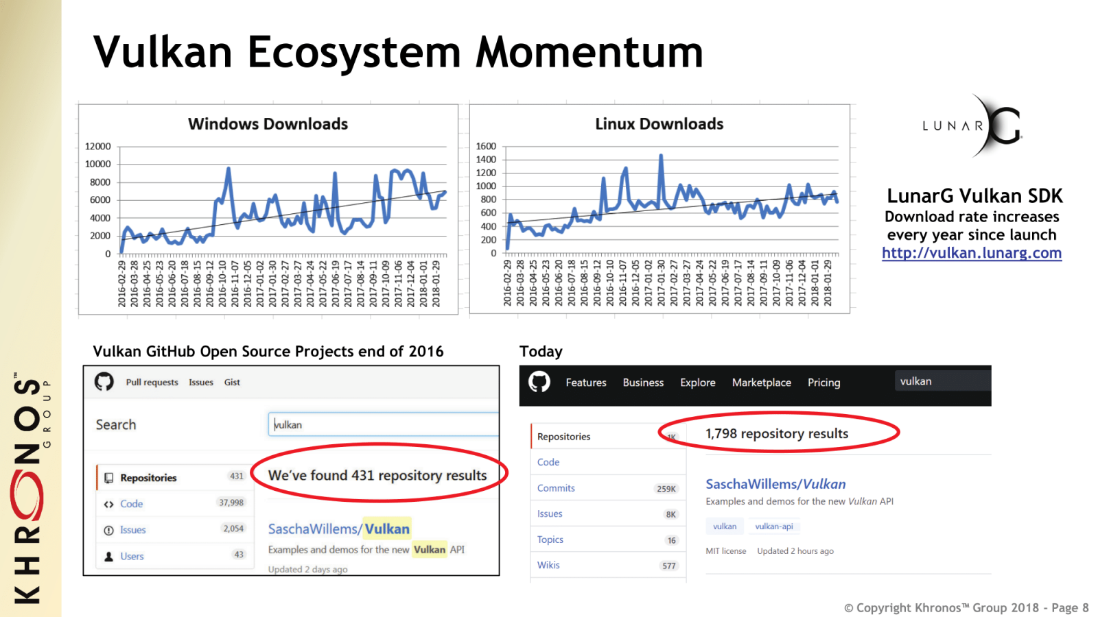1098x617 pixels.
Task: Click the 'vulkan-api' topic tag
Action: [774, 527]
